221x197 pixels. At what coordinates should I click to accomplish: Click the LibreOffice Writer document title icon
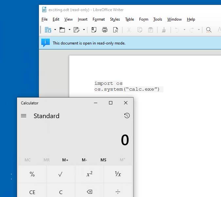coord(44,9)
